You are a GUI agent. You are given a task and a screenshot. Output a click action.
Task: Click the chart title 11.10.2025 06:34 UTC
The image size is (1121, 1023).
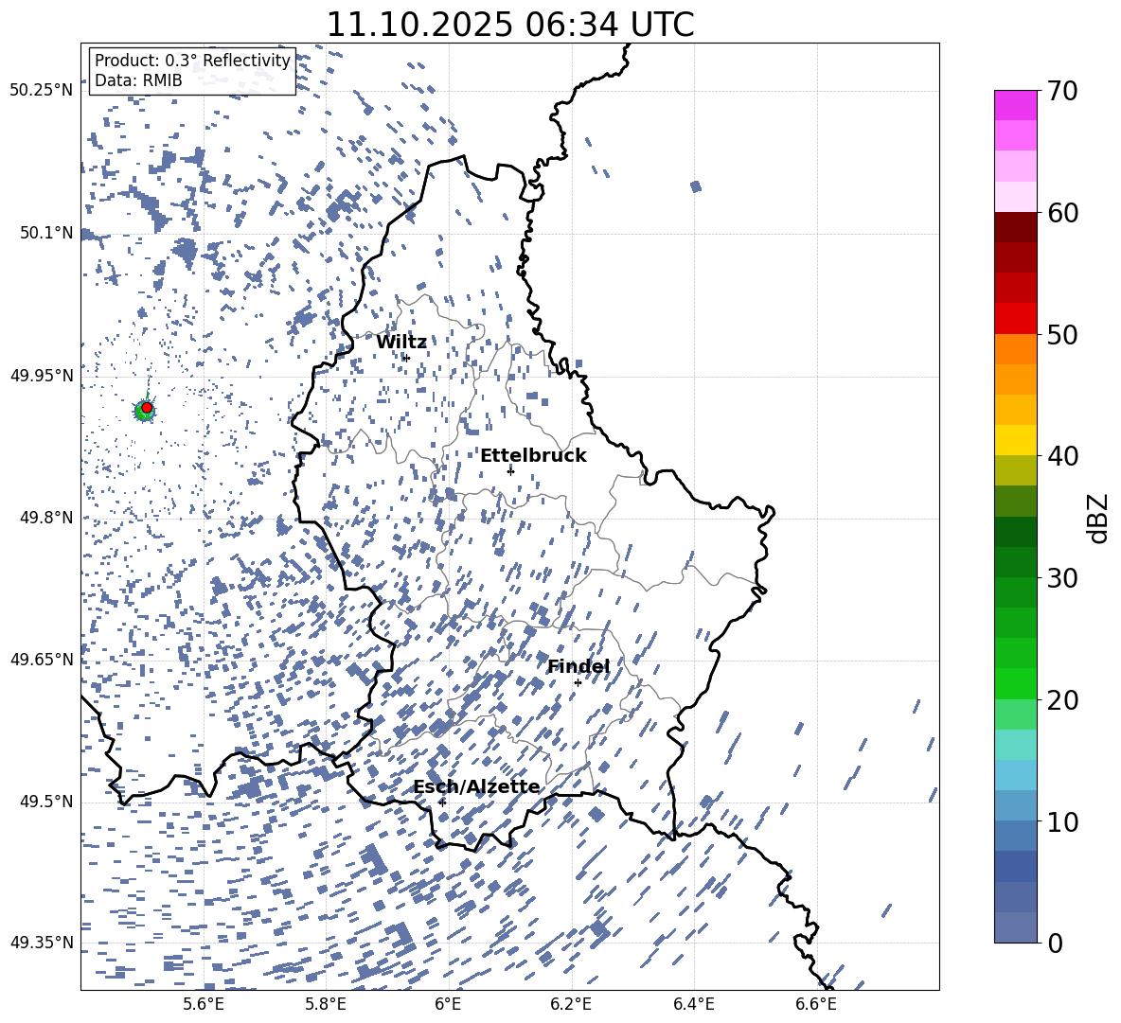pos(509,25)
